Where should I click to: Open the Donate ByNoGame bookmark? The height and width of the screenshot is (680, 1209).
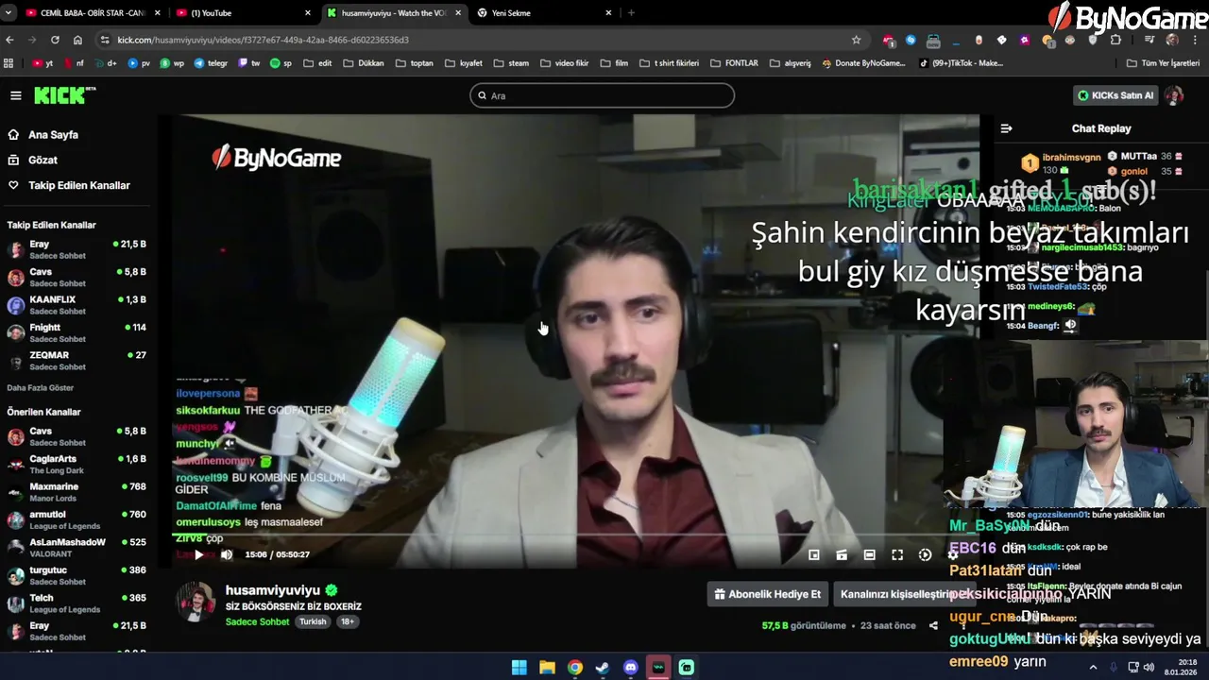coord(863,63)
